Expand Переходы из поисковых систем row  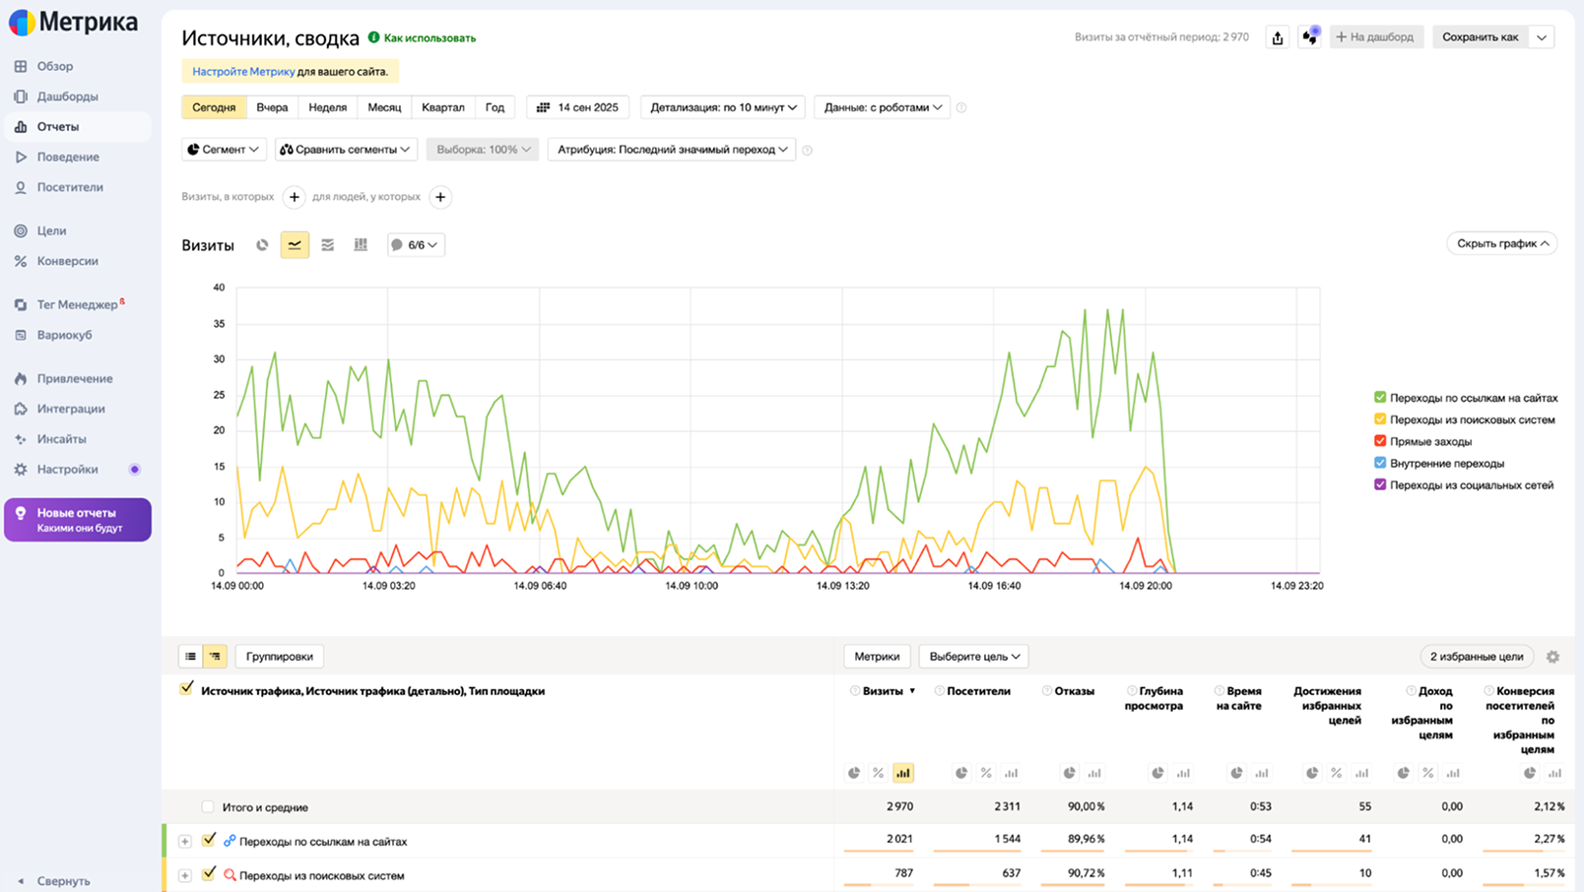click(185, 875)
